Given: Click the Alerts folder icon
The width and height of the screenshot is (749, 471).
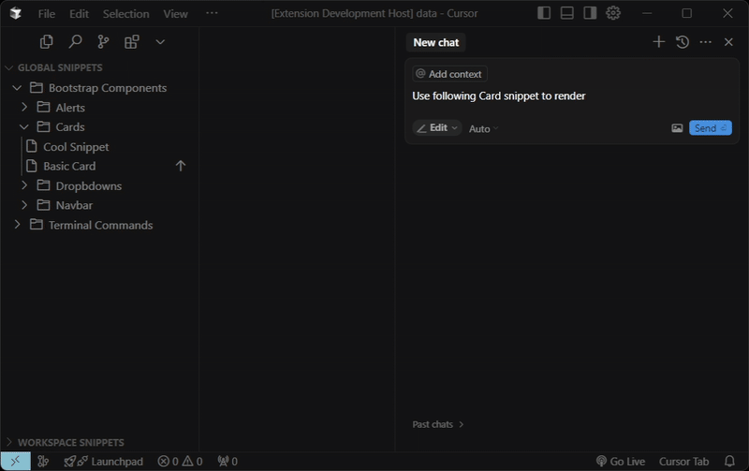Looking at the screenshot, I should [43, 107].
